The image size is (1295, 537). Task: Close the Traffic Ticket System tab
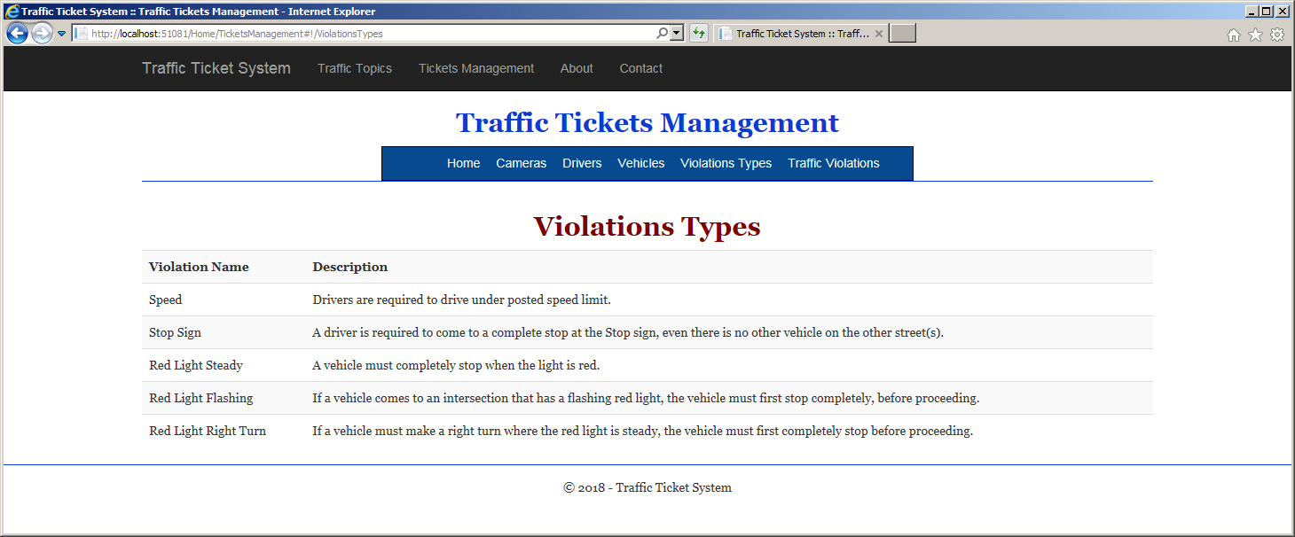pos(878,34)
